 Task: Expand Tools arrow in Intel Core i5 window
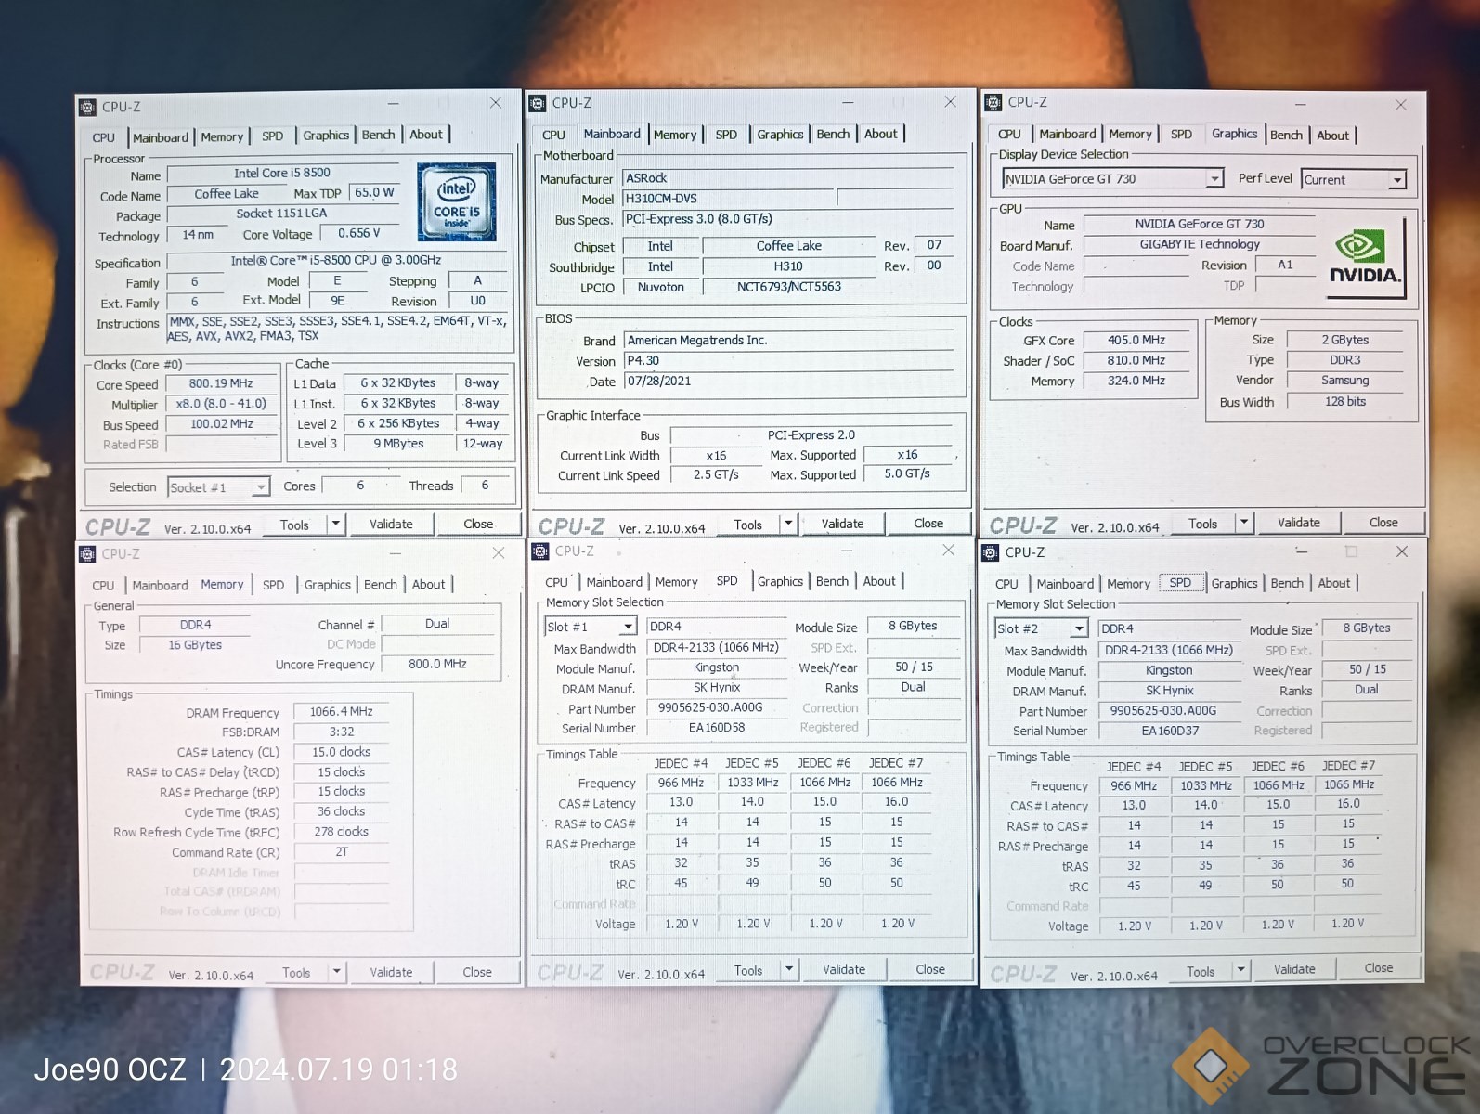[335, 525]
